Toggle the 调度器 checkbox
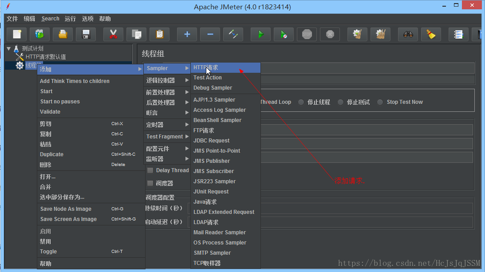The image size is (485, 272). pyautogui.click(x=150, y=183)
